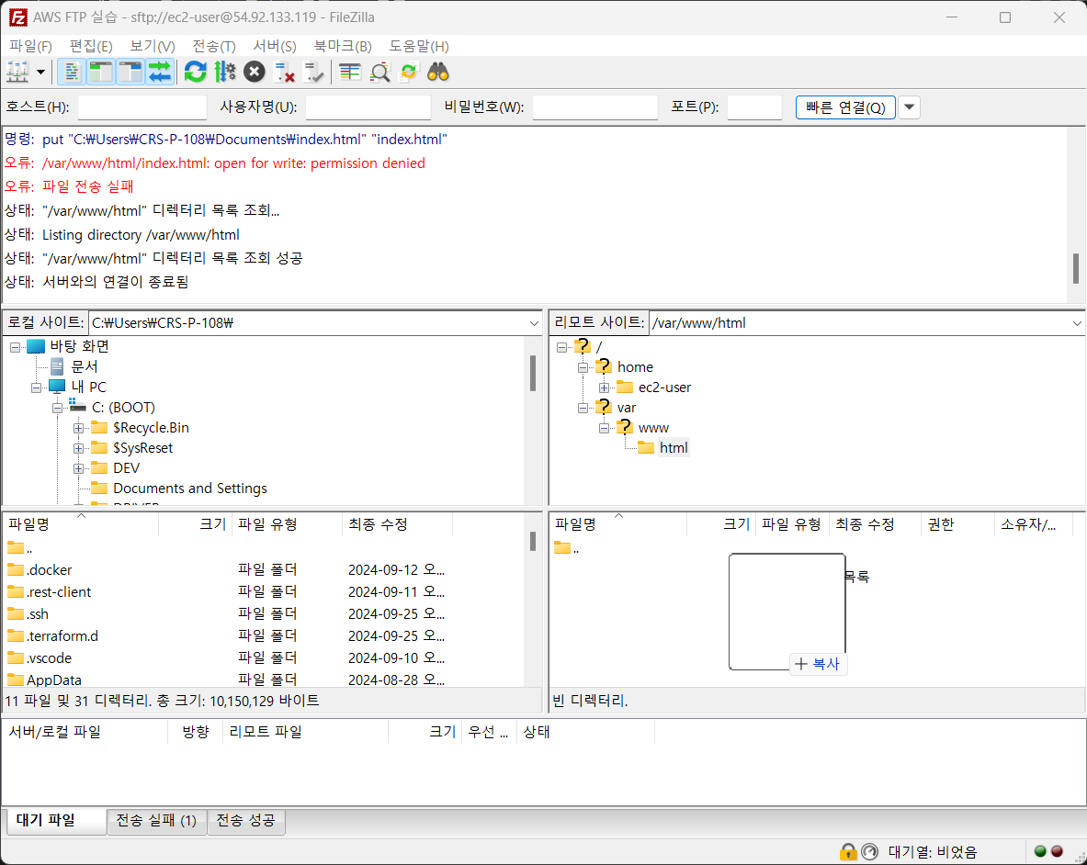Sort local list by 최종 수정 column

(397, 524)
